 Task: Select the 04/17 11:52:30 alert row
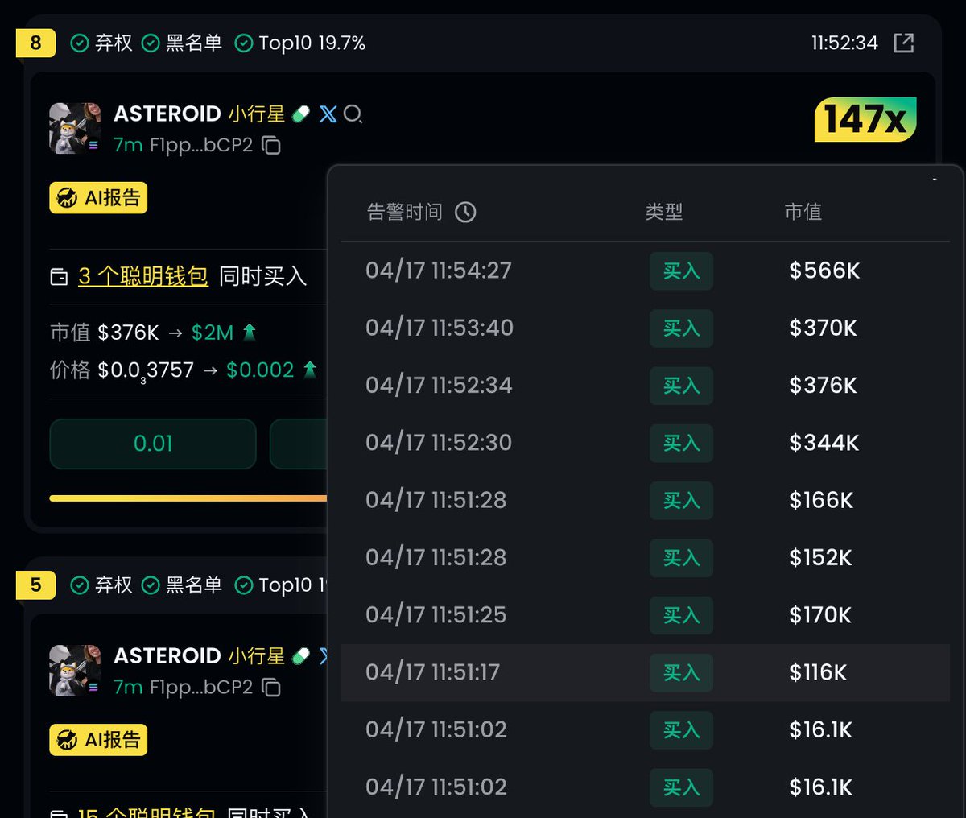[x=646, y=443]
